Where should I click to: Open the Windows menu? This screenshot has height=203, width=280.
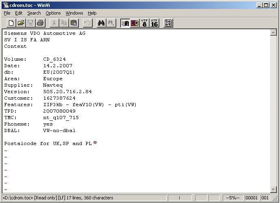pos(74,13)
